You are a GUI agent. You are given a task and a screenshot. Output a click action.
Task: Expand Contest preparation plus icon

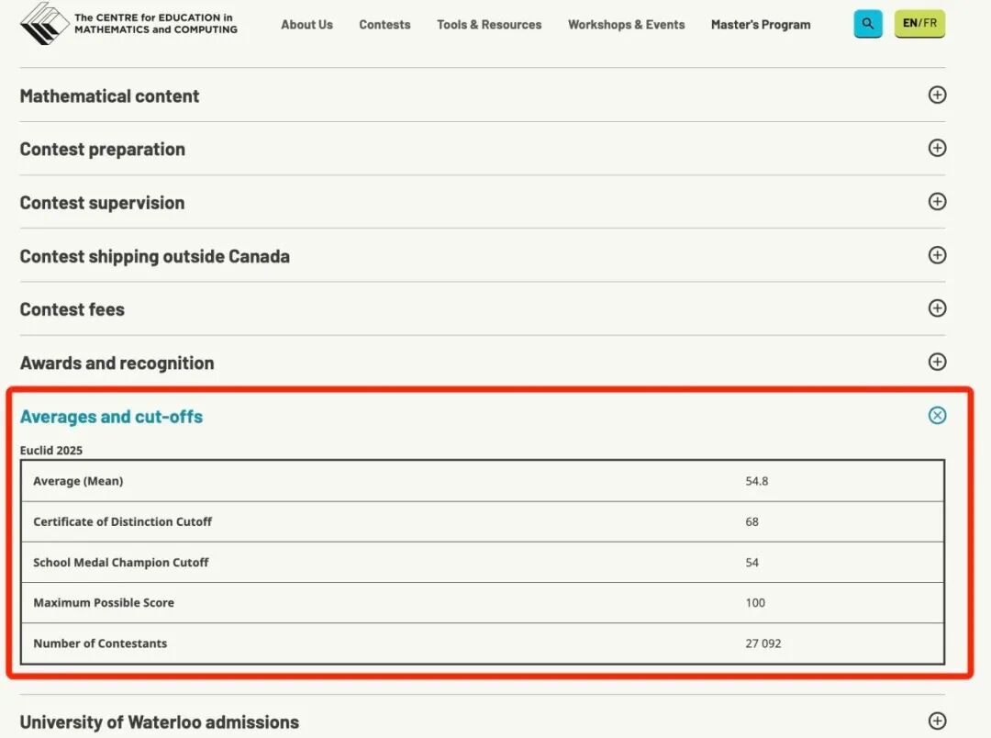tap(937, 148)
